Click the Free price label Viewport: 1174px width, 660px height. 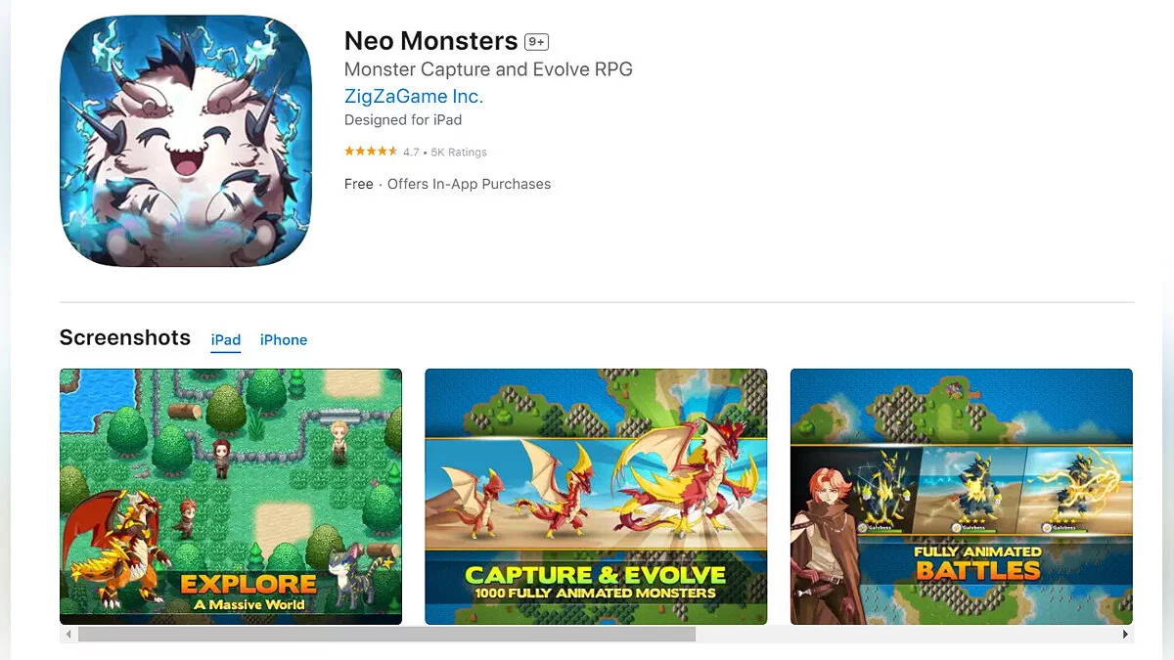(359, 184)
